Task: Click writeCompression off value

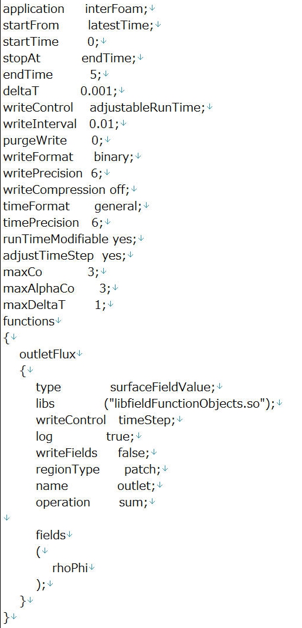Action: (x=119, y=189)
